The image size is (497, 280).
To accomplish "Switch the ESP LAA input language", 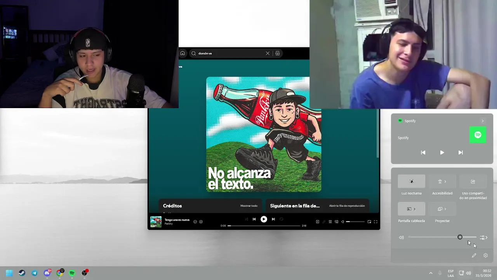I will [451, 273].
